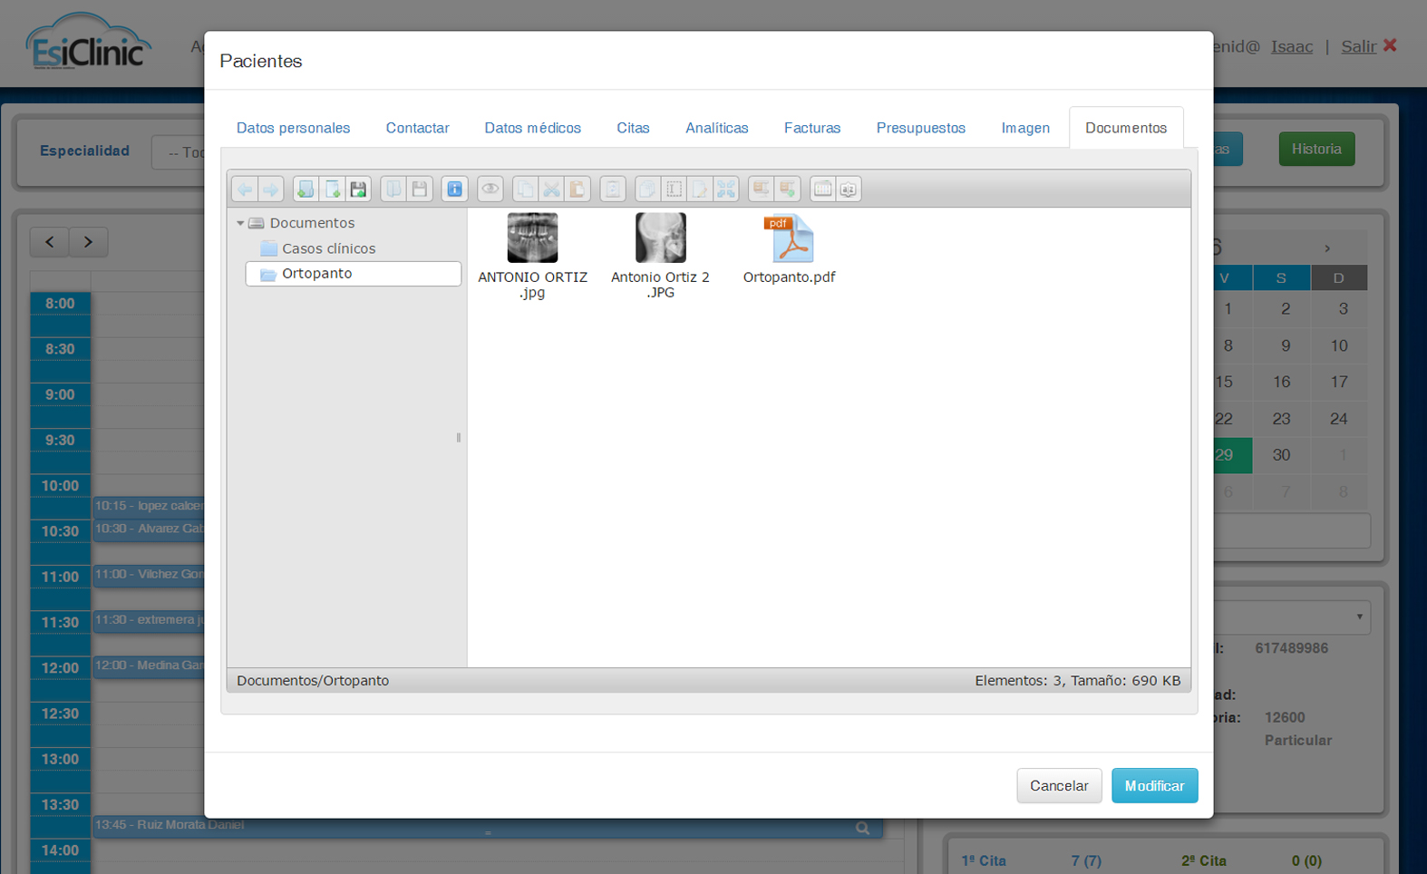Select the Ortopanto folder in tree
1427x874 pixels.
(x=353, y=274)
